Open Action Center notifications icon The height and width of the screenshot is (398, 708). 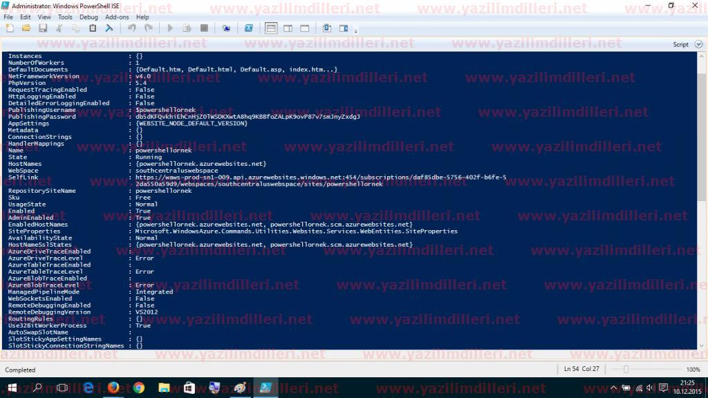tap(663, 388)
